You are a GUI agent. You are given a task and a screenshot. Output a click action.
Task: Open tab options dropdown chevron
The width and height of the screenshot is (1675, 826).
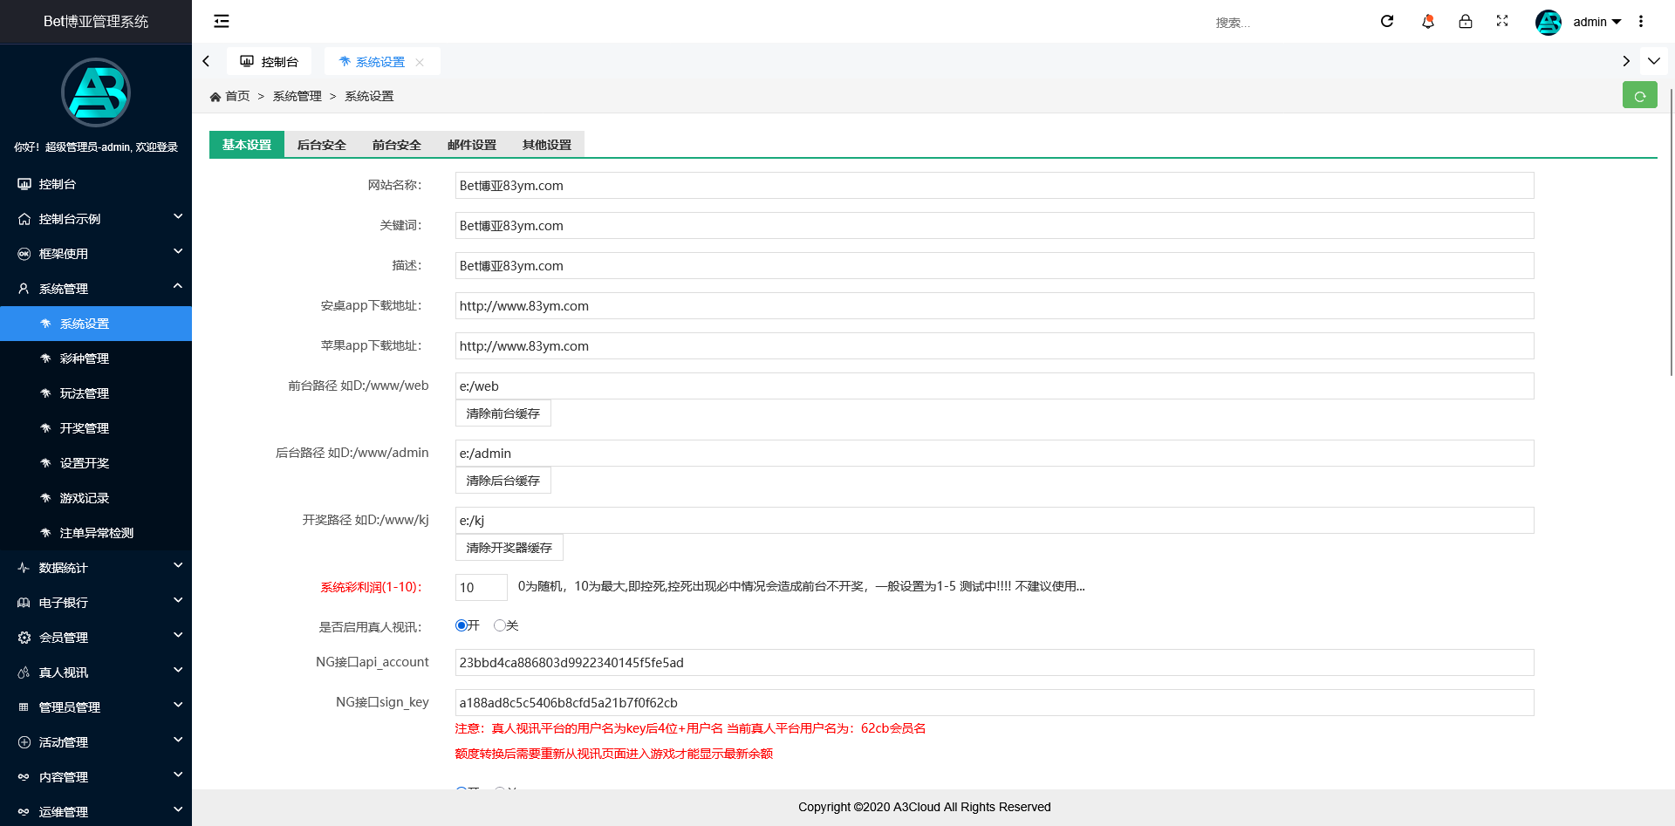point(1654,61)
